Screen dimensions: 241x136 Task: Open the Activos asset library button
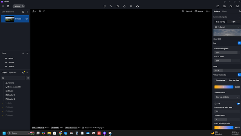(17, 6)
